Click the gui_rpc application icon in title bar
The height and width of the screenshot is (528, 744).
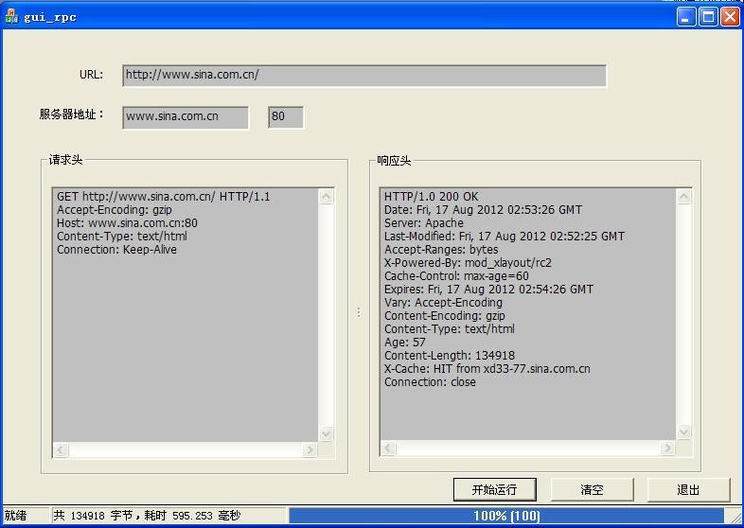11,16
